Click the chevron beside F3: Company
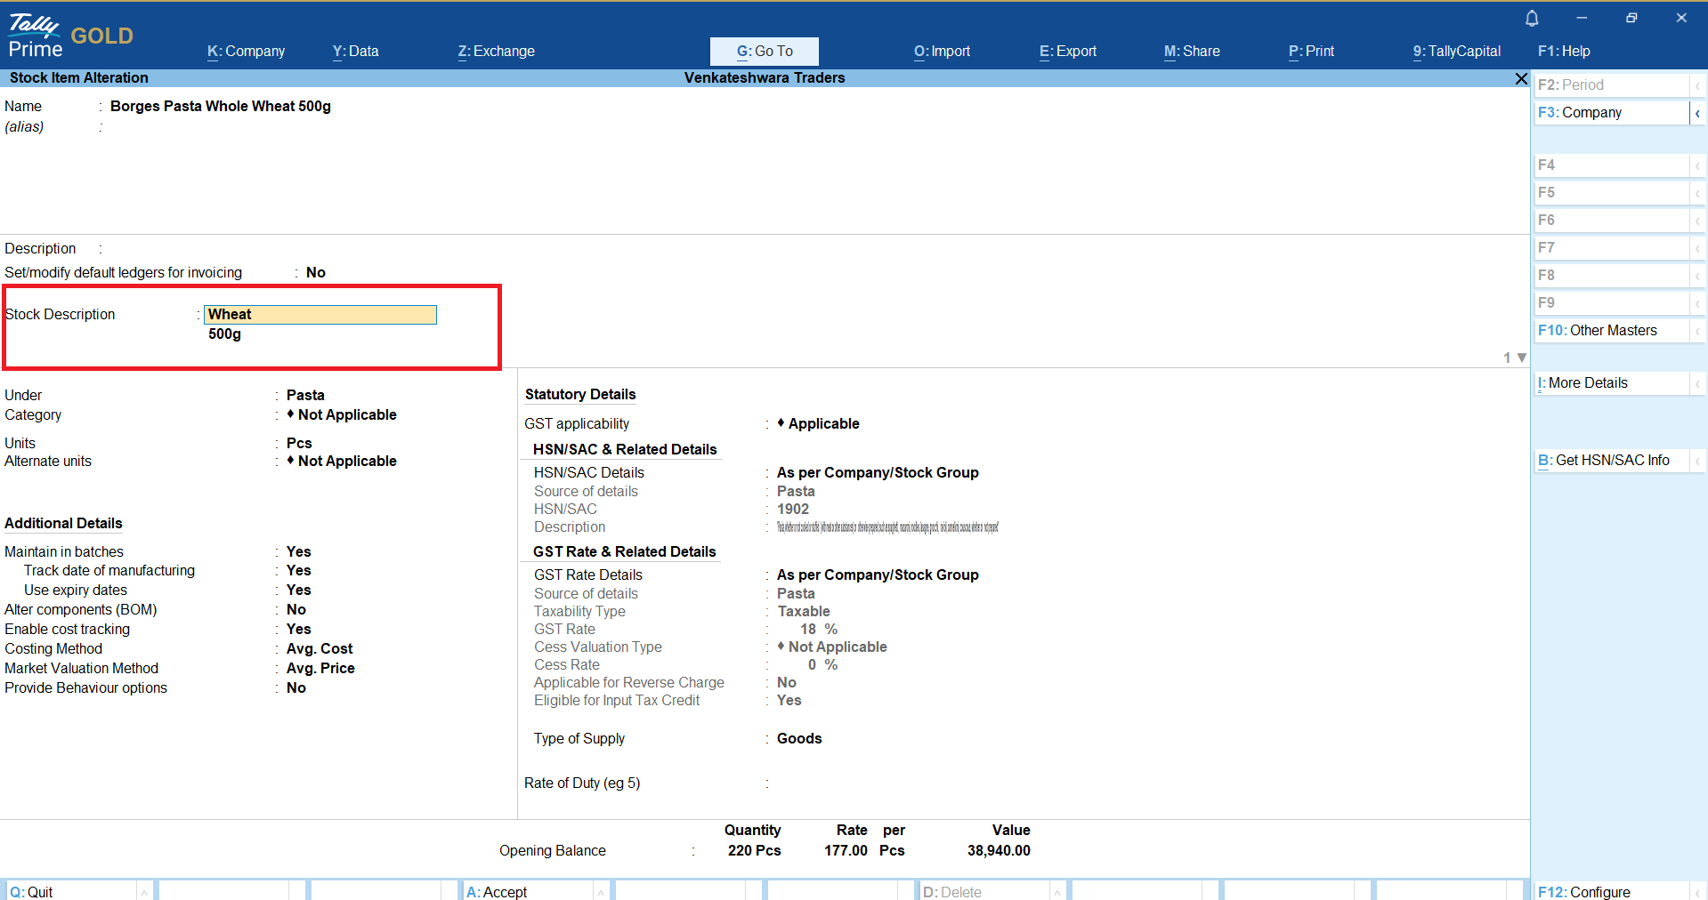This screenshot has width=1708, height=900. click(x=1697, y=113)
